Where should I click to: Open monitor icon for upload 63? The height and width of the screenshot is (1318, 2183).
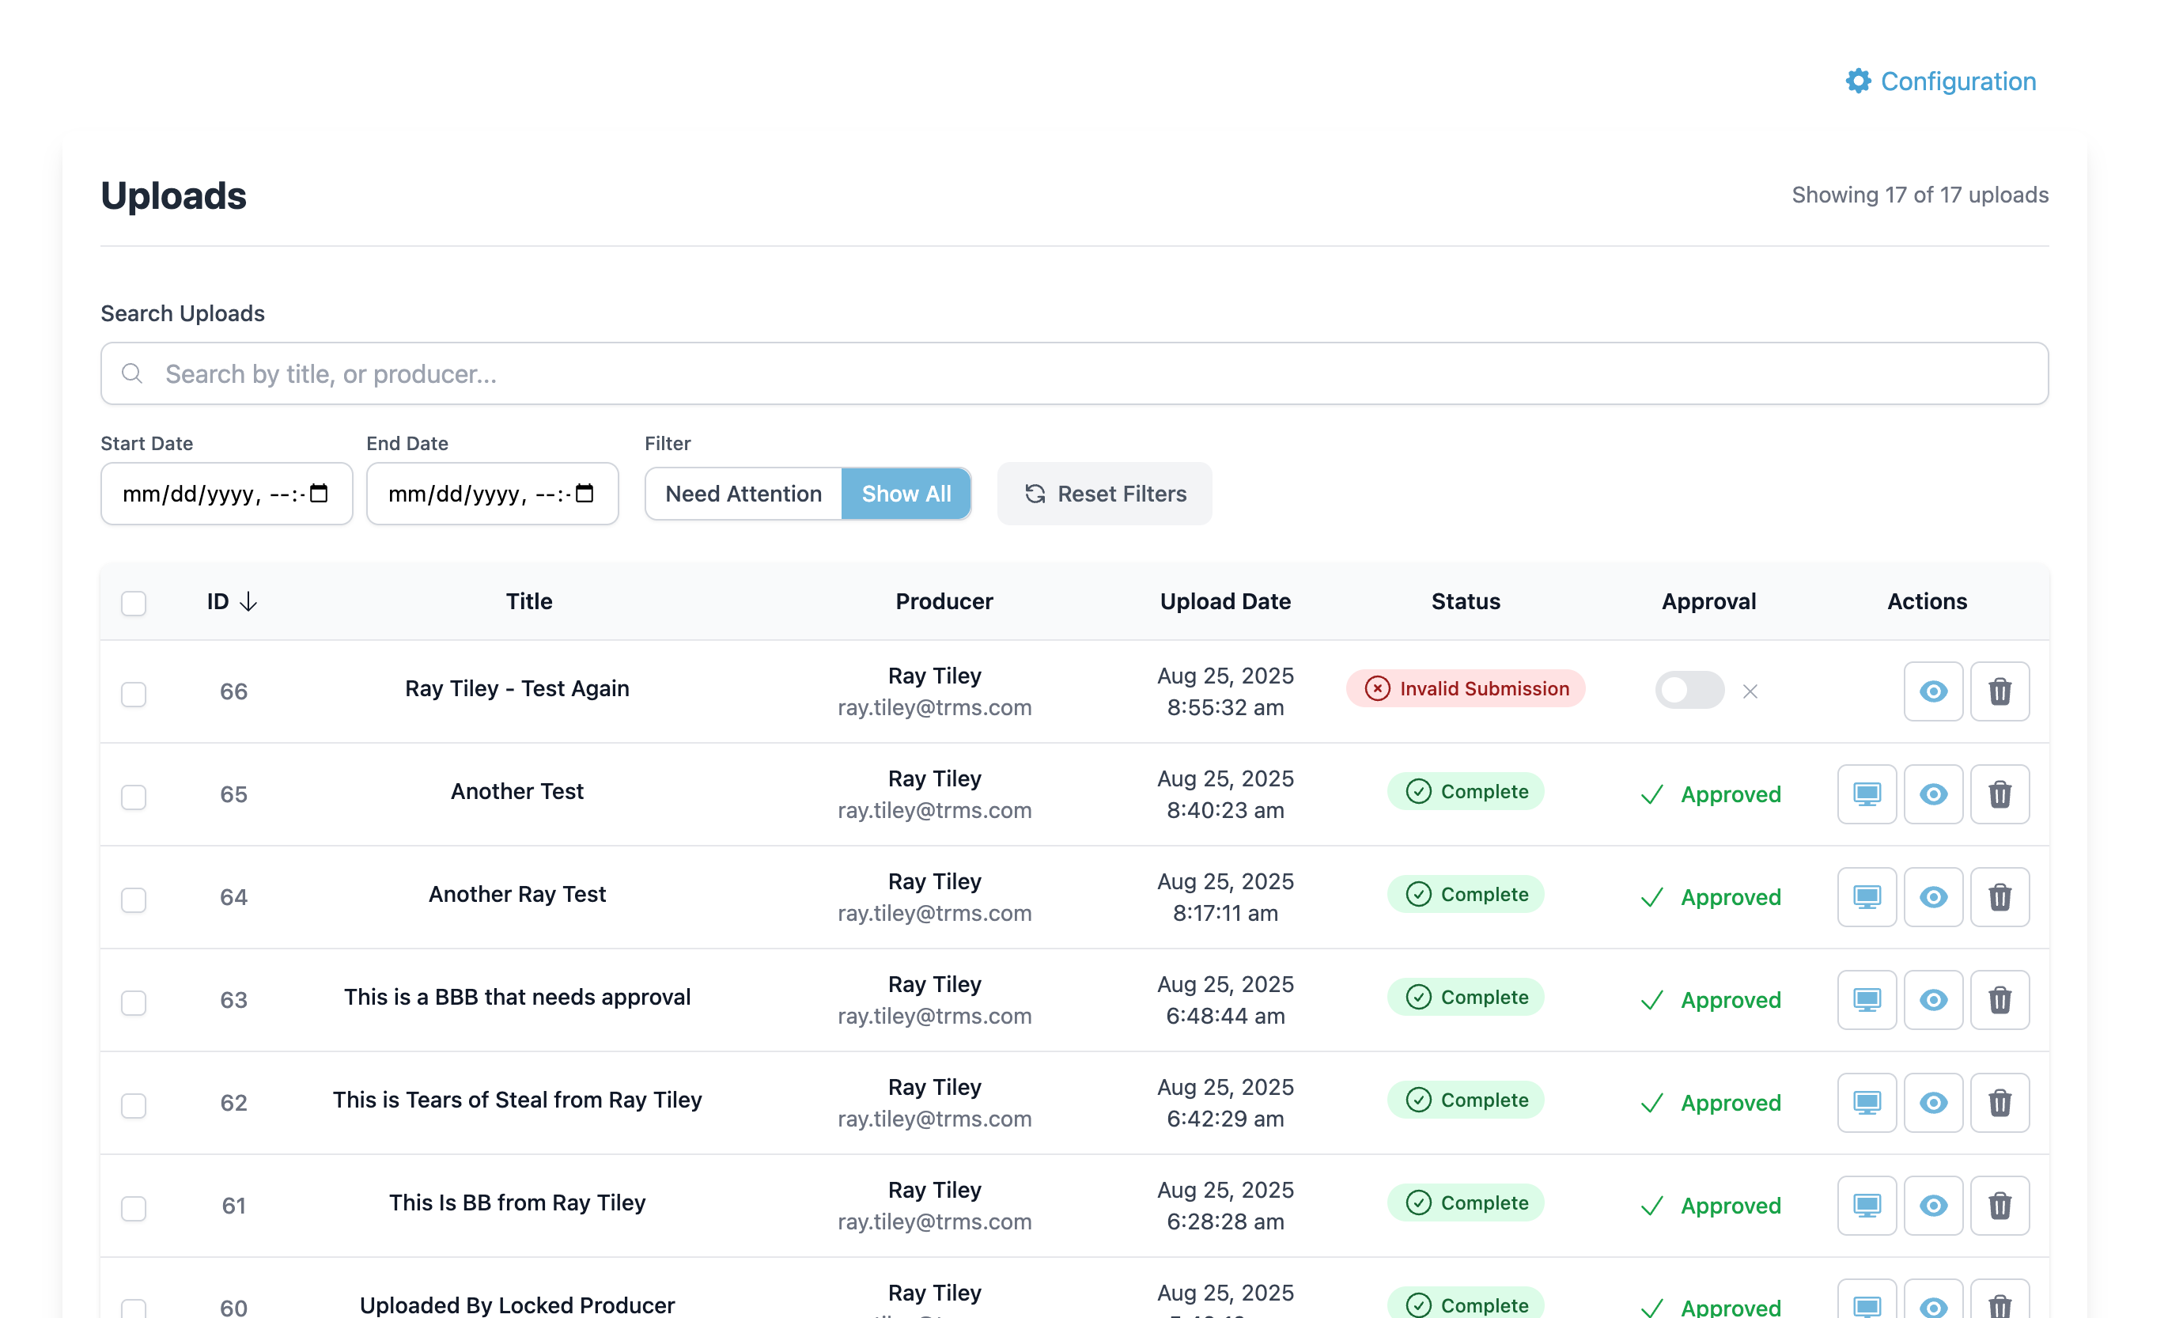point(1866,1000)
